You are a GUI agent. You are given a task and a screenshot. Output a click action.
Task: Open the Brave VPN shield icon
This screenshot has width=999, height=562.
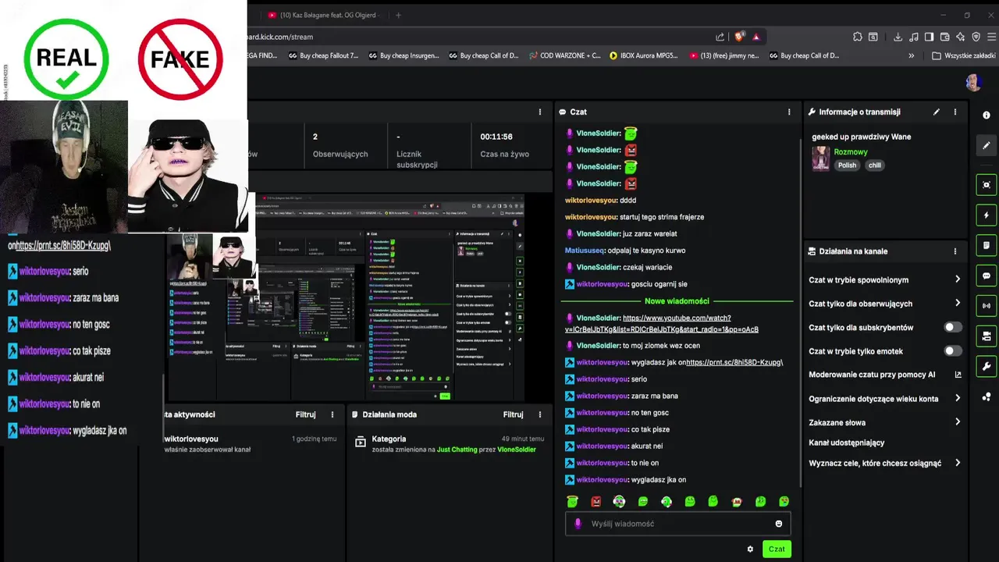(x=976, y=37)
